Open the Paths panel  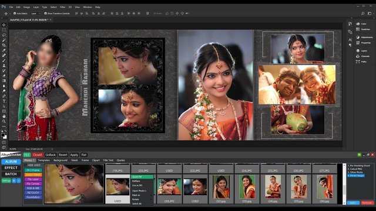361,62
